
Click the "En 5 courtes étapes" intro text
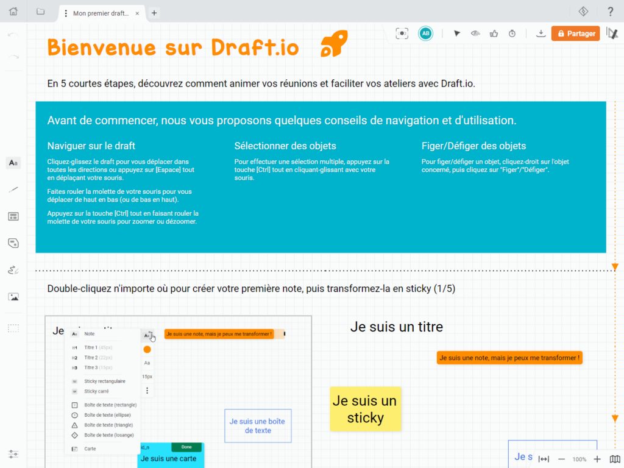pyautogui.click(x=261, y=83)
